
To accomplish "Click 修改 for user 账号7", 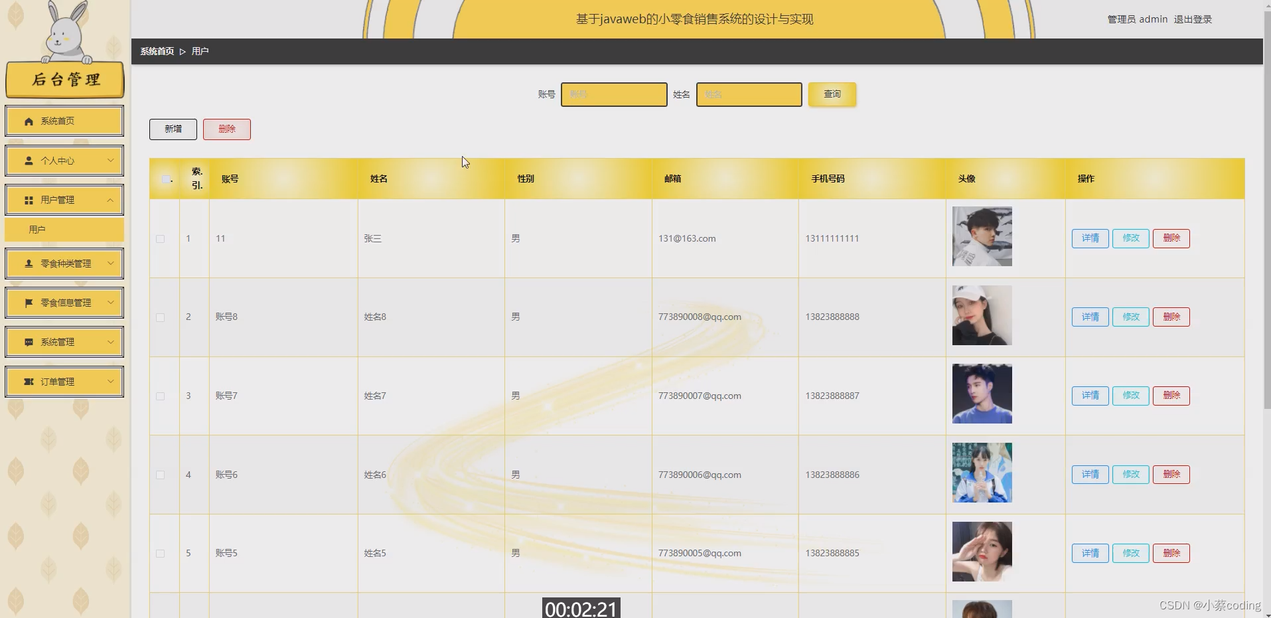I will tap(1131, 396).
